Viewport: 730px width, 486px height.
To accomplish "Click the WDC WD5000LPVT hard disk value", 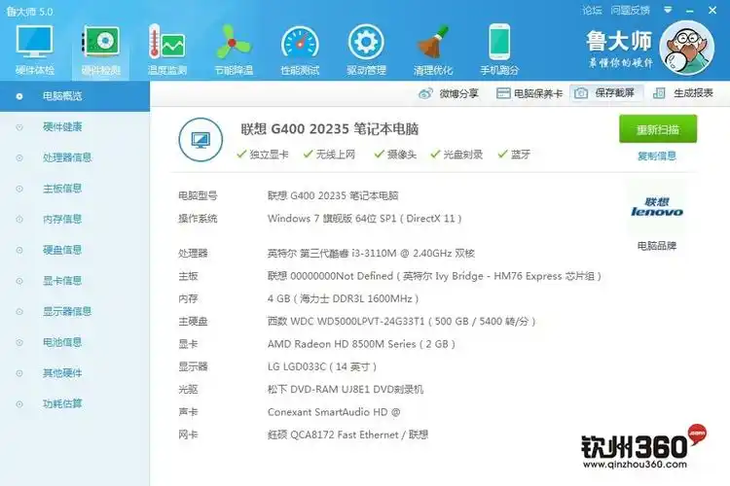I will pyautogui.click(x=402, y=322).
